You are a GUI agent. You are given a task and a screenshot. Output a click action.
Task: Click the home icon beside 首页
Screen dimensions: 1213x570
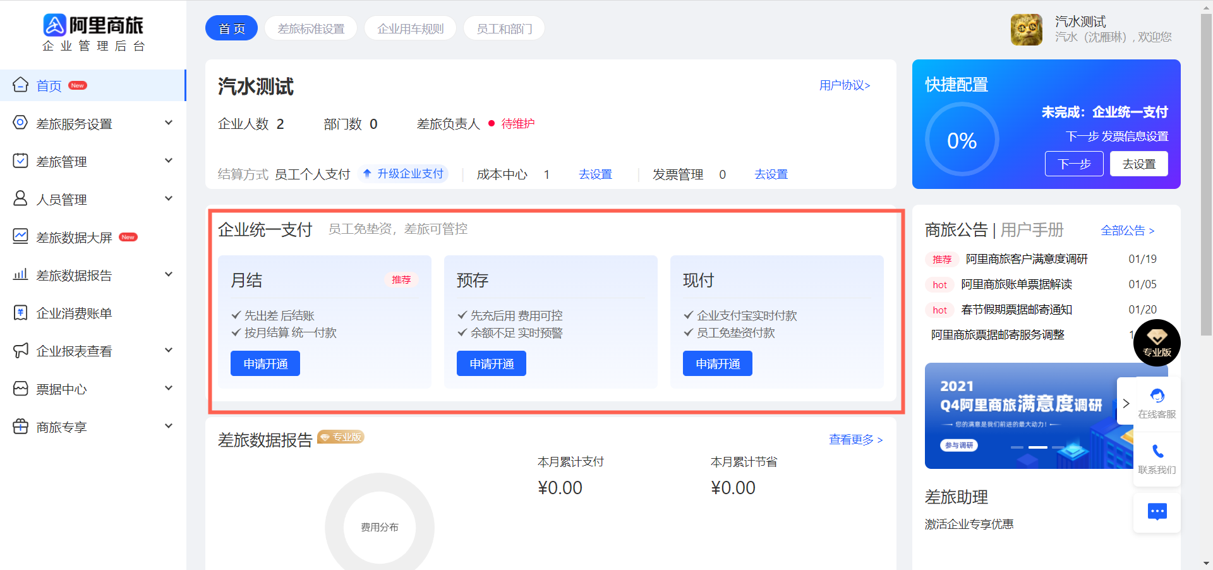pyautogui.click(x=20, y=85)
